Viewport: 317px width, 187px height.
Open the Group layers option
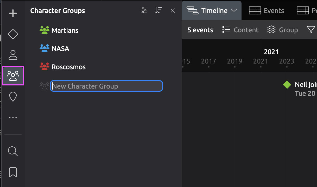(x=282, y=30)
